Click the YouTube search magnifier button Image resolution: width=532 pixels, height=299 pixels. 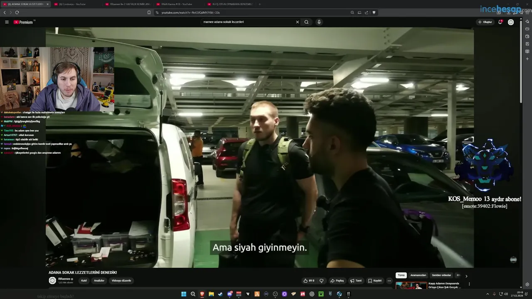pyautogui.click(x=306, y=22)
